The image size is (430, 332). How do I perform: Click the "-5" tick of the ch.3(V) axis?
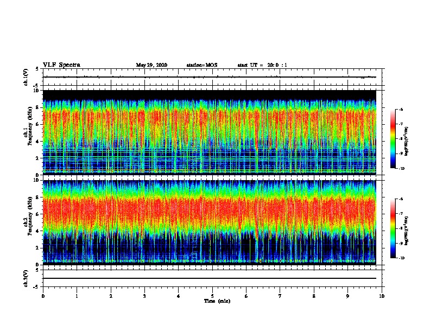[36, 287]
